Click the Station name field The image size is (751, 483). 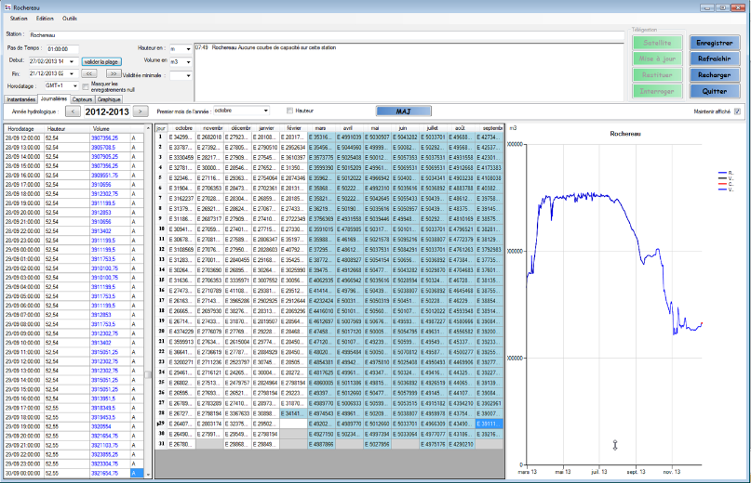pyautogui.click(x=326, y=35)
